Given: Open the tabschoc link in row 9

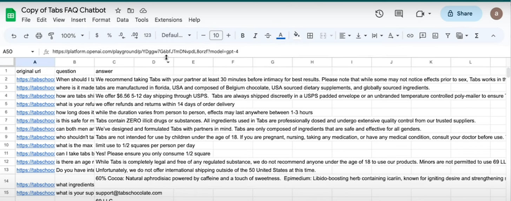Looking at the screenshot, I should [35, 137].
